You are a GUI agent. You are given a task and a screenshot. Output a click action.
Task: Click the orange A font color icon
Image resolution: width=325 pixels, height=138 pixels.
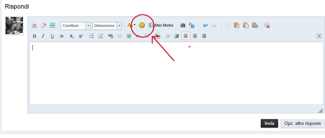pyautogui.click(x=130, y=25)
